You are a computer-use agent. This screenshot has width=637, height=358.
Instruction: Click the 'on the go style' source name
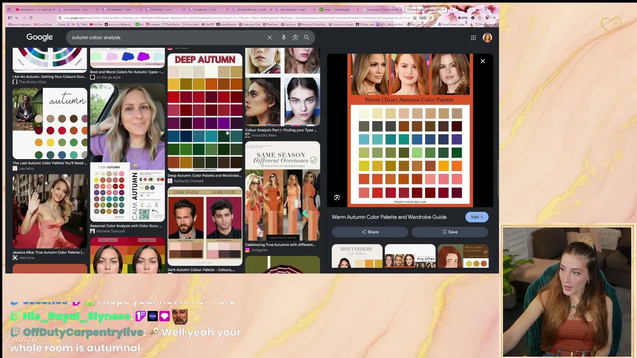click(108, 78)
